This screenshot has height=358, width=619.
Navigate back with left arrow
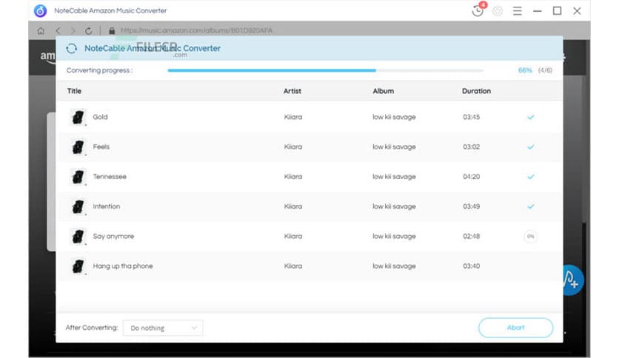(58, 30)
